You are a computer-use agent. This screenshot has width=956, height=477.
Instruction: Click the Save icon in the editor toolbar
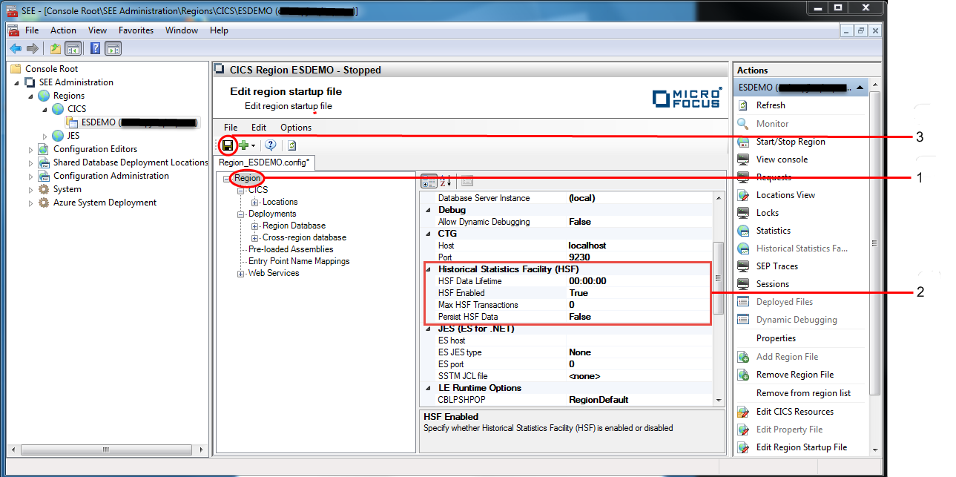[228, 145]
